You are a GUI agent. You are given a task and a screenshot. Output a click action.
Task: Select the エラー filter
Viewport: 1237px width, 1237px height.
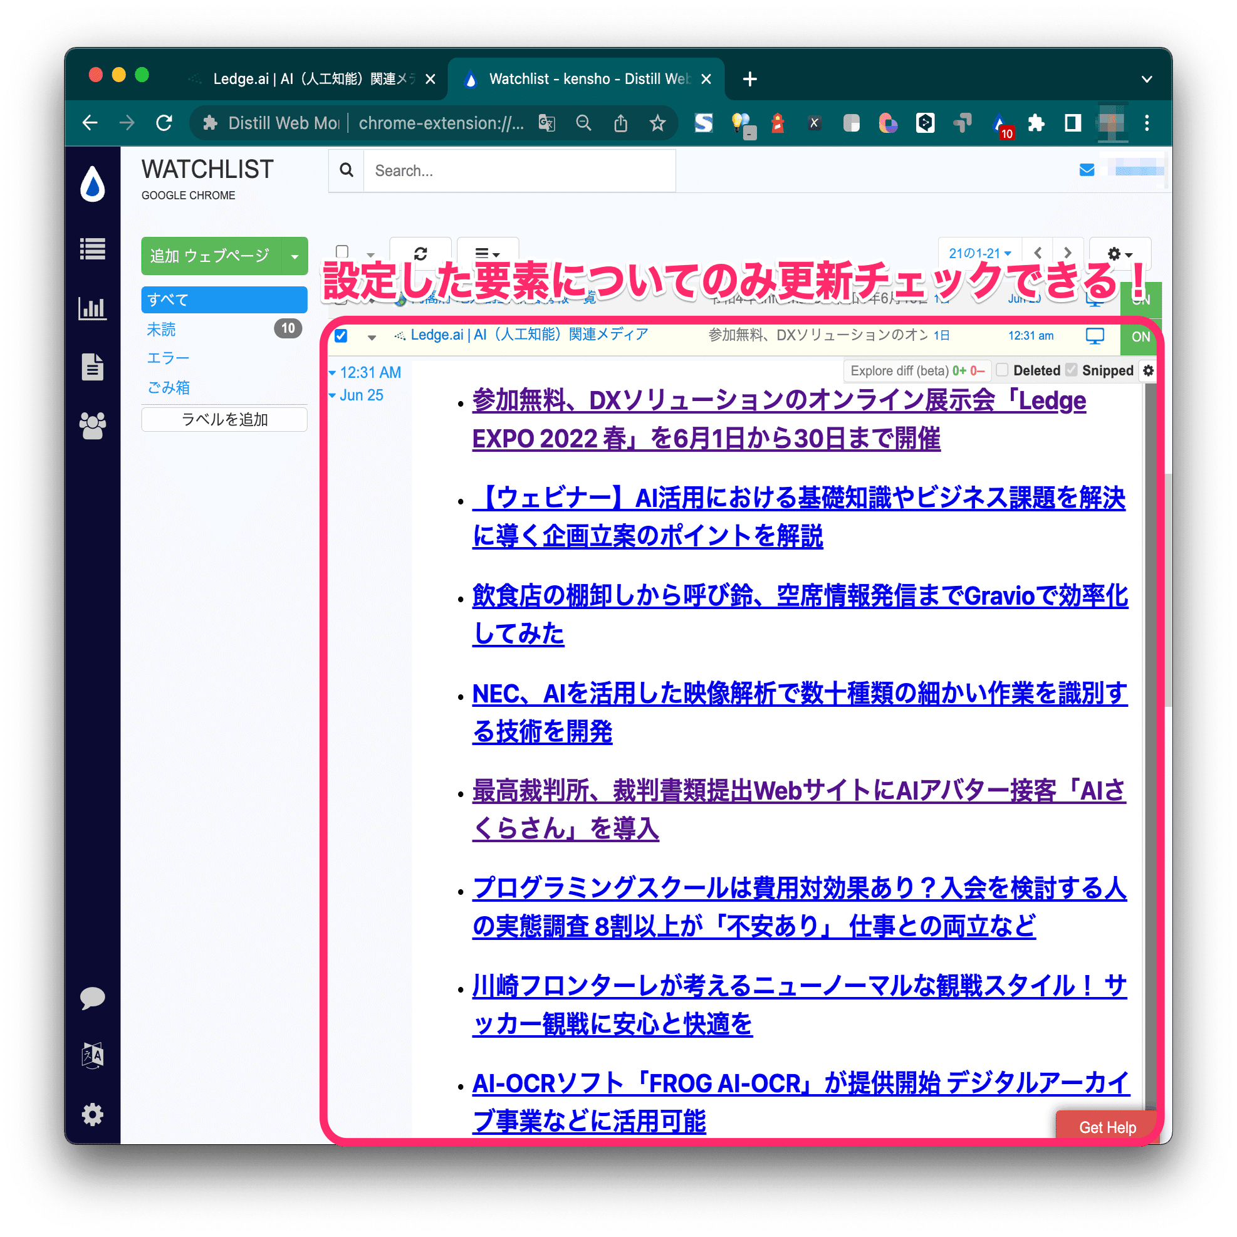[168, 358]
